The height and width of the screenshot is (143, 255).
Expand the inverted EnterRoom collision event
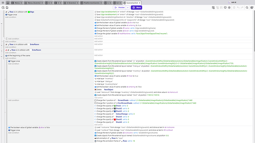[1, 51]
